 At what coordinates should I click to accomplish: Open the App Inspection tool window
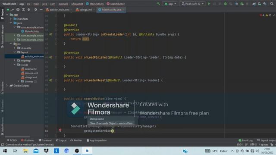[97, 140]
